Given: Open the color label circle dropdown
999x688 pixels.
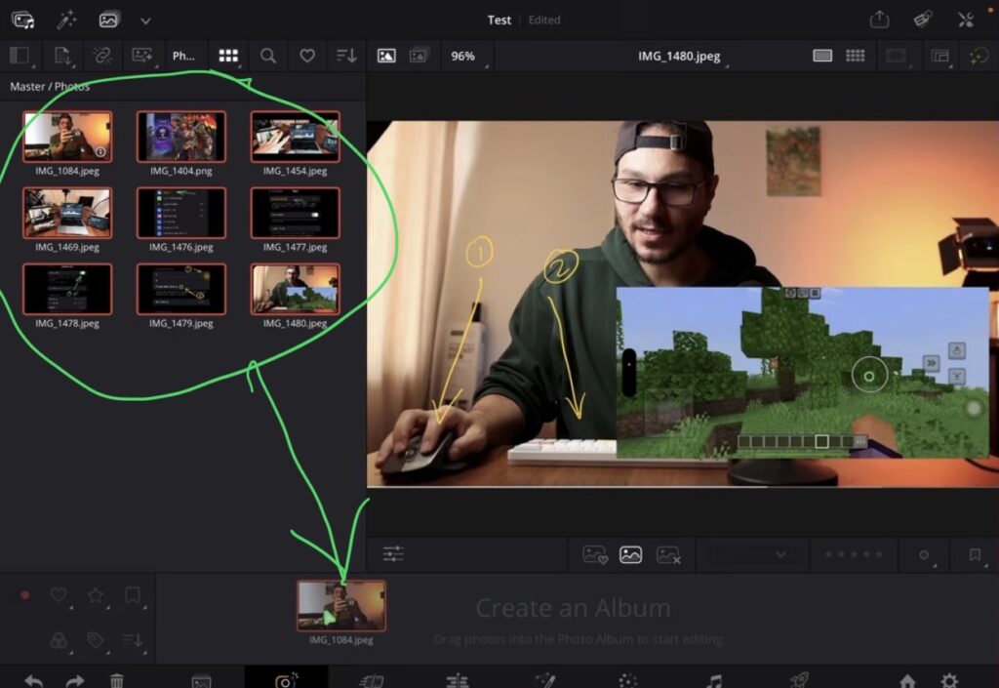Looking at the screenshot, I should click(x=925, y=555).
